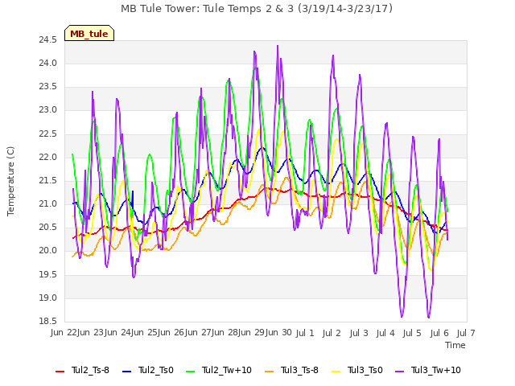The width and height of the screenshot is (515, 386).
Task: Click the 18.5 y-axis tick label
Action: point(47,322)
